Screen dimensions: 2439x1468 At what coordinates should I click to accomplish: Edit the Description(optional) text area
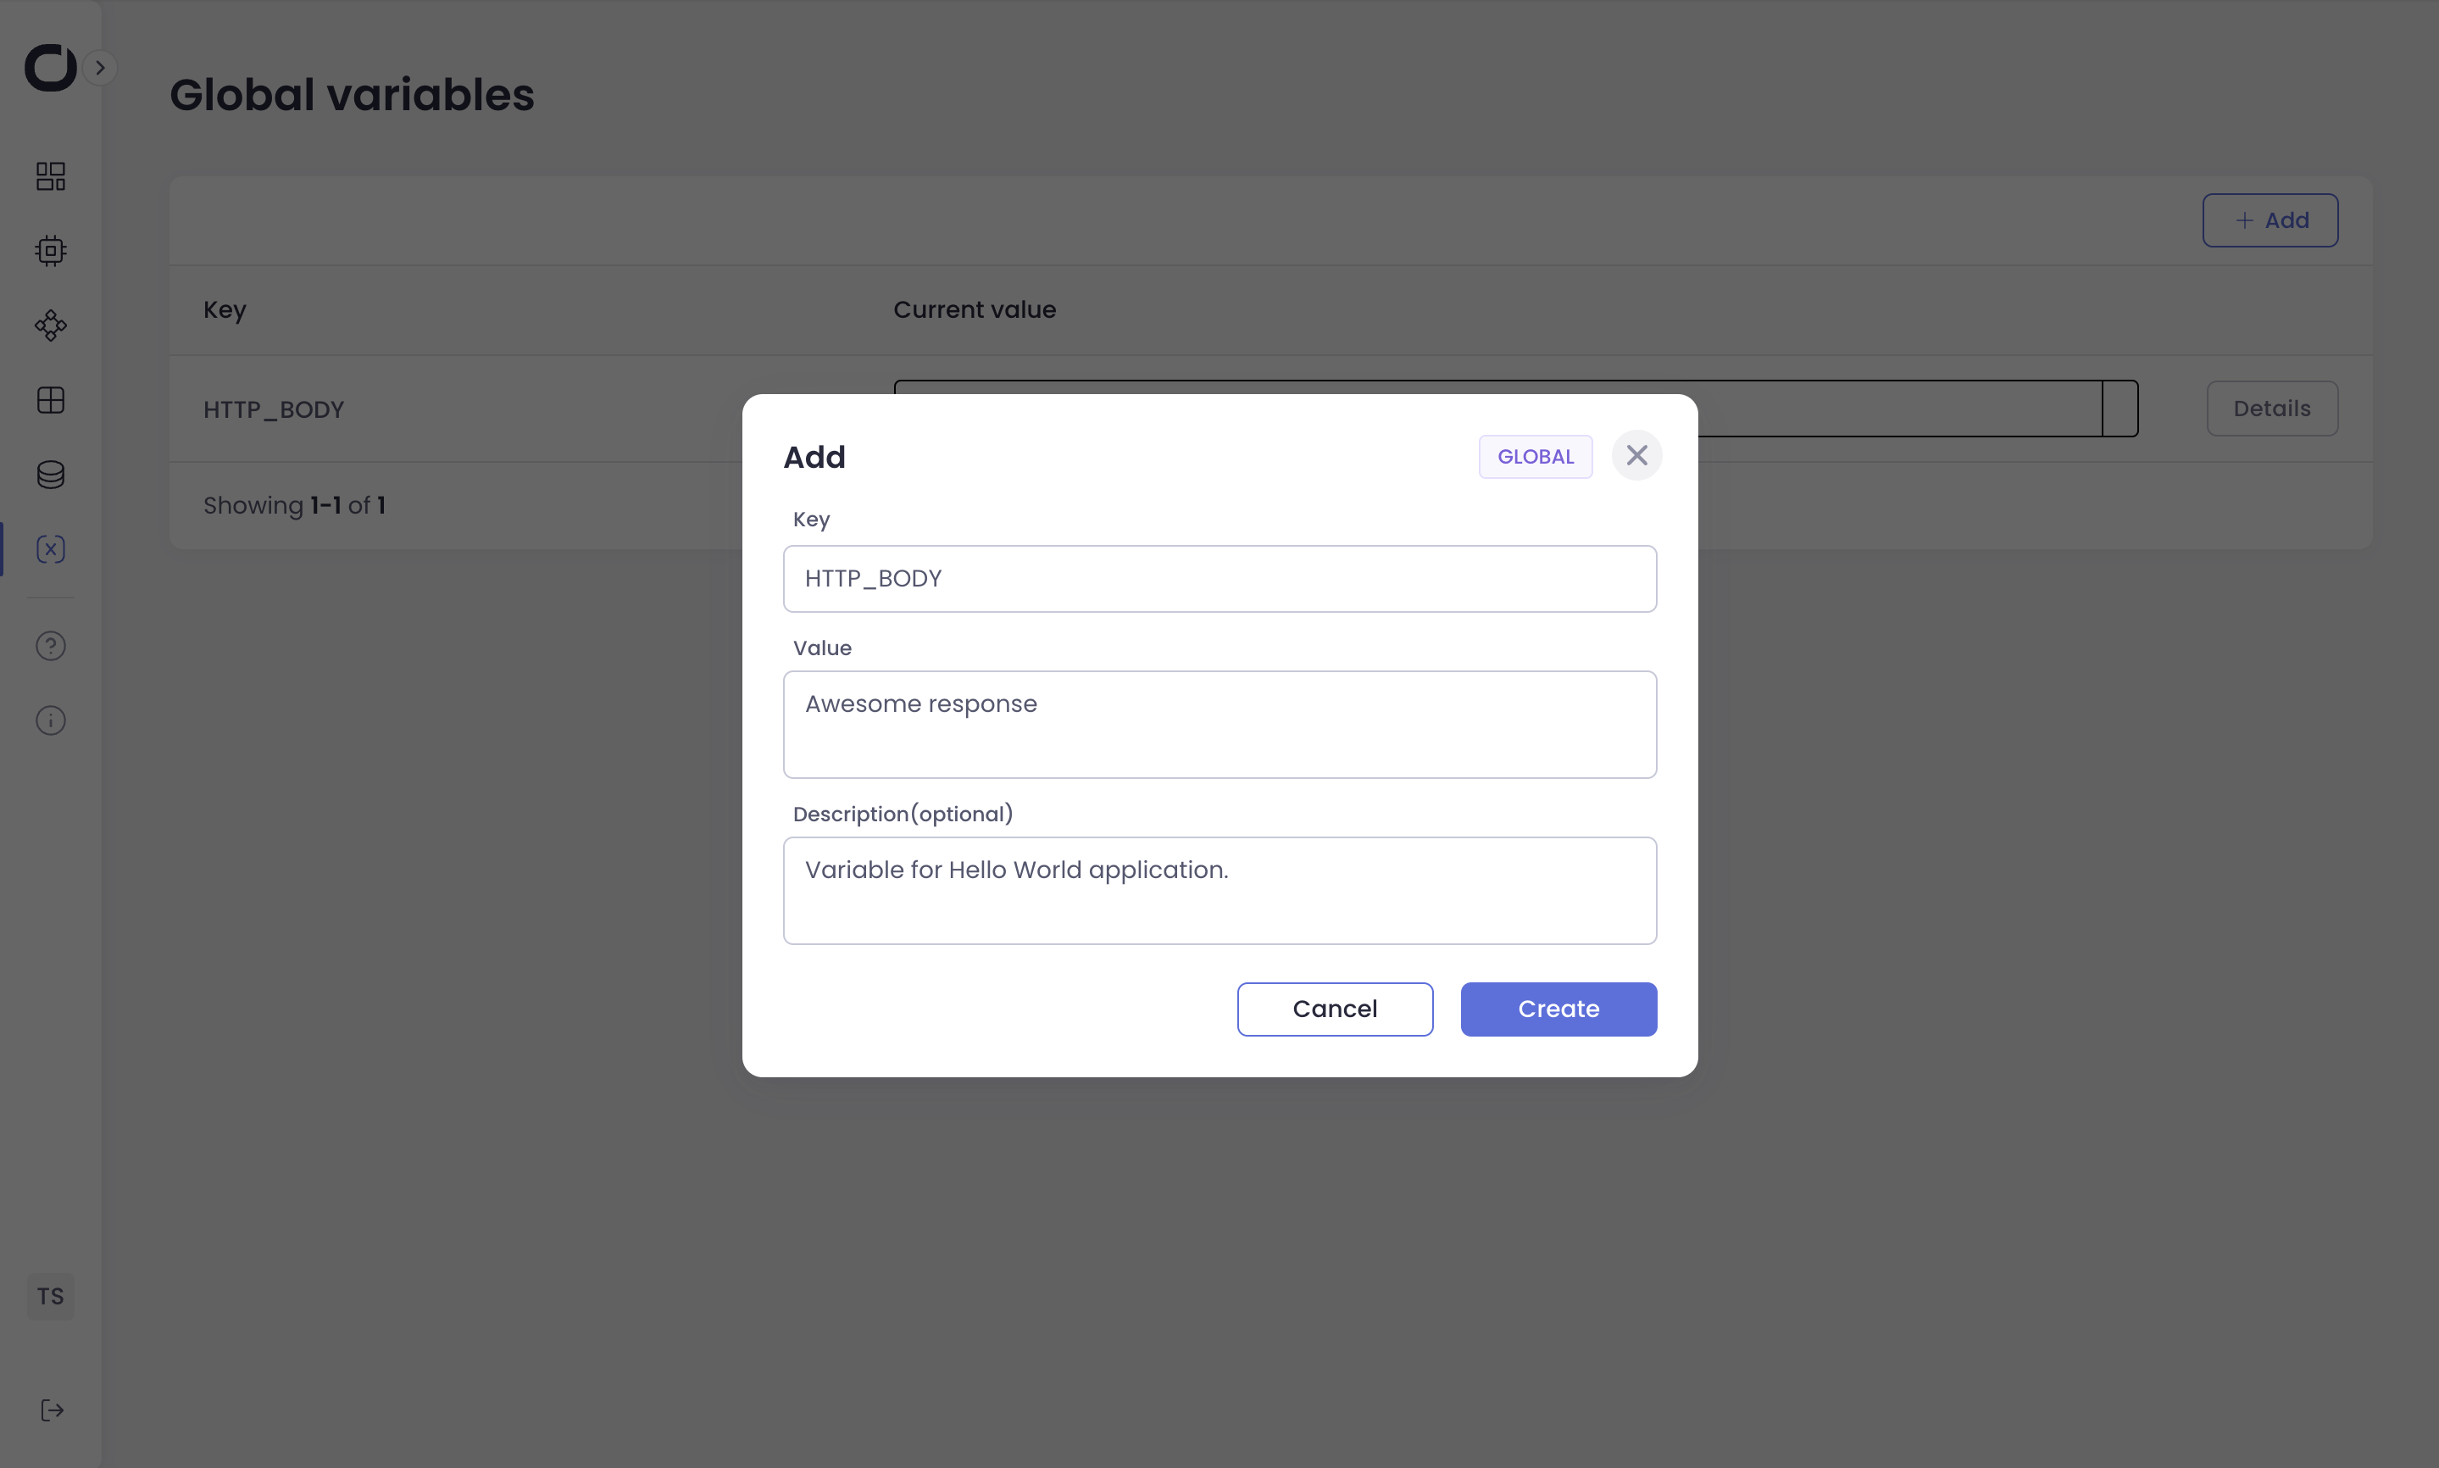pyautogui.click(x=1219, y=890)
